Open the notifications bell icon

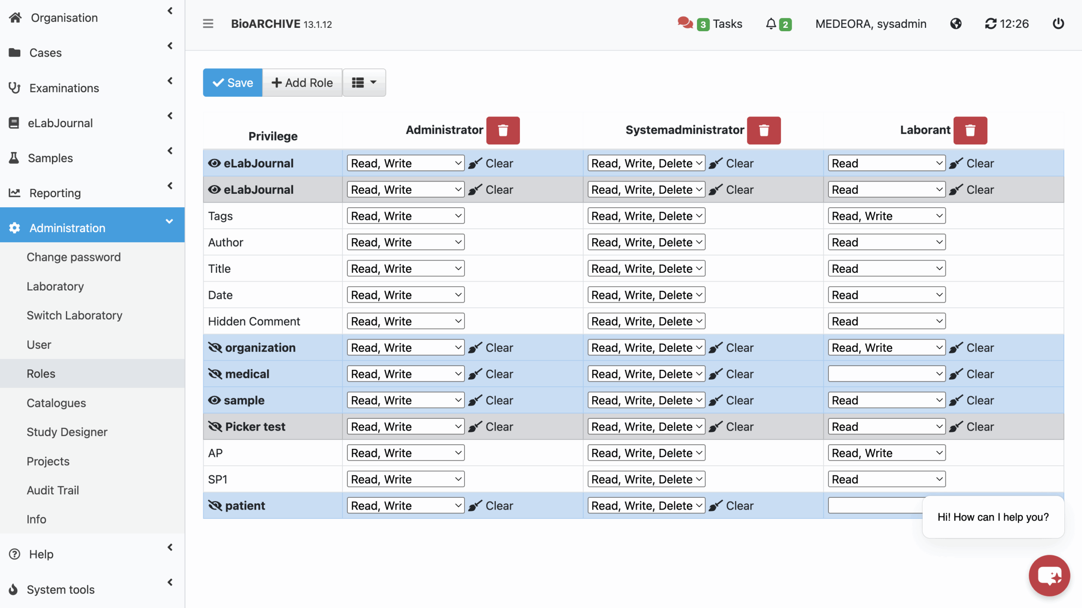[771, 24]
